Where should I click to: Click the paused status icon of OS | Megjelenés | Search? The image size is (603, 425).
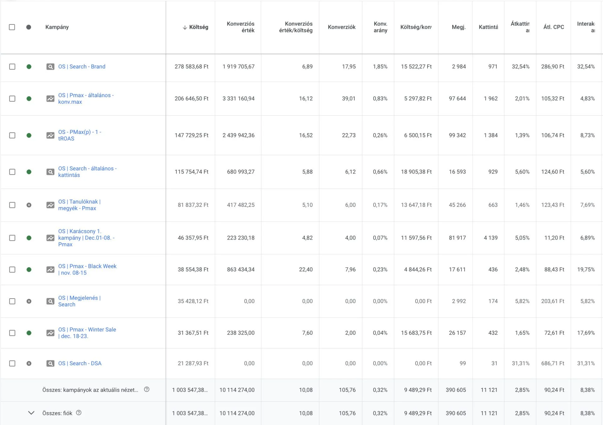pyautogui.click(x=29, y=301)
